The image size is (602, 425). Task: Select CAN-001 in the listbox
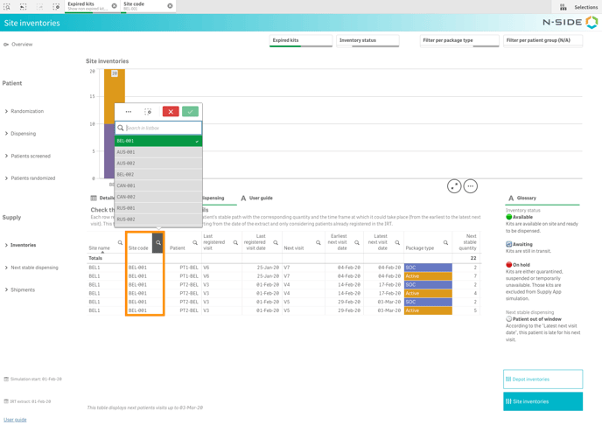coord(158,185)
